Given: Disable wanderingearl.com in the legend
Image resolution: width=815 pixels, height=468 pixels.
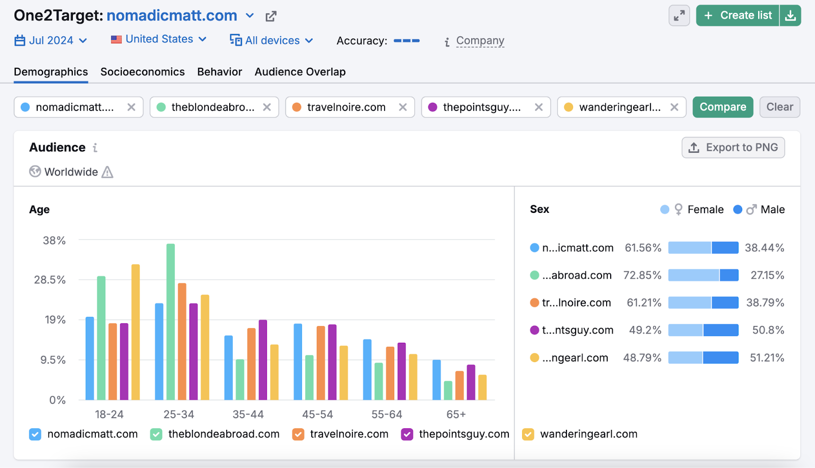Looking at the screenshot, I should point(528,434).
